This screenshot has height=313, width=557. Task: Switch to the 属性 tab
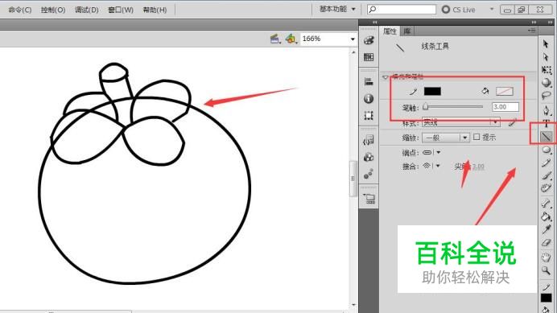[x=390, y=31]
